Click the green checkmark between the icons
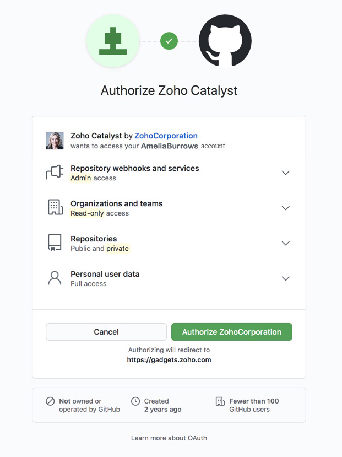Image resolution: width=342 pixels, height=457 pixels. (169, 41)
